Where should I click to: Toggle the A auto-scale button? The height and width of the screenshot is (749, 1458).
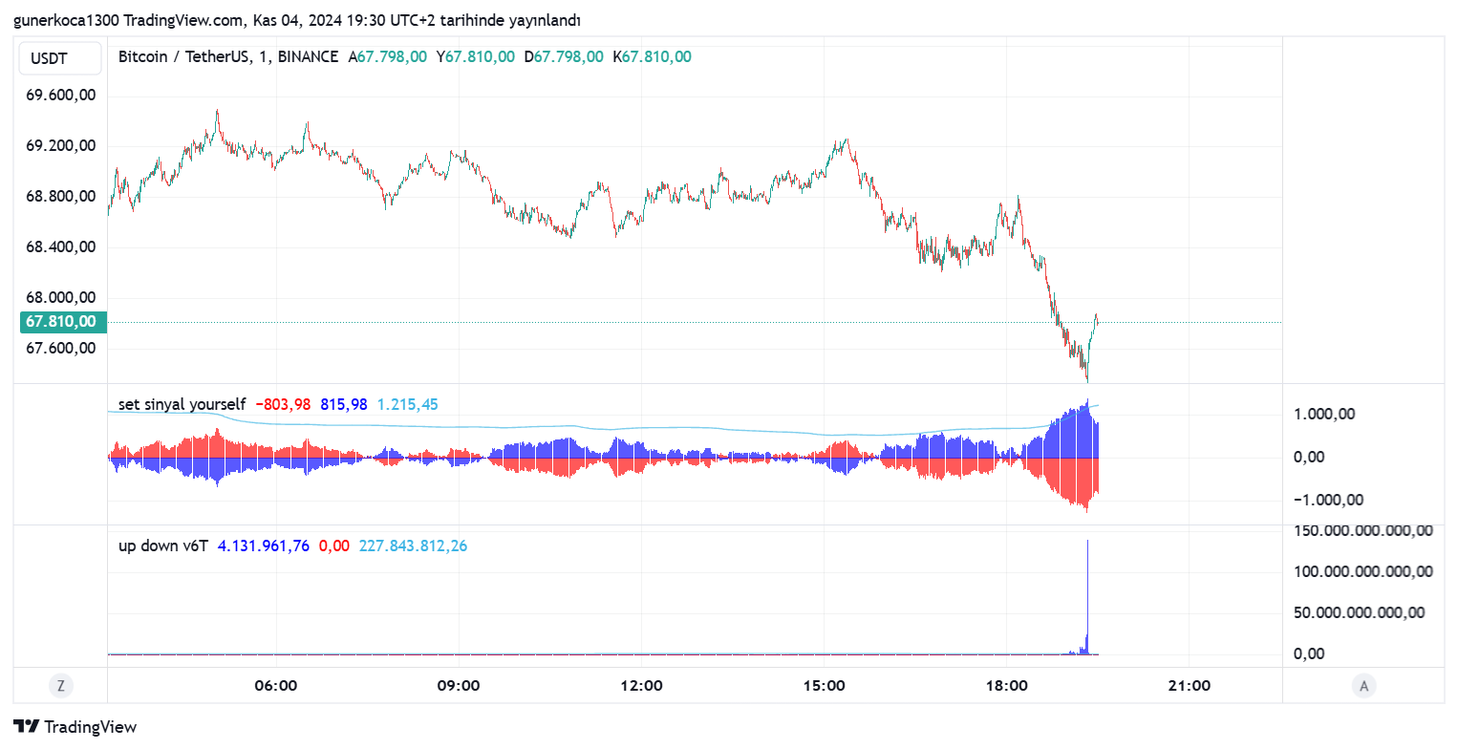click(x=1363, y=685)
